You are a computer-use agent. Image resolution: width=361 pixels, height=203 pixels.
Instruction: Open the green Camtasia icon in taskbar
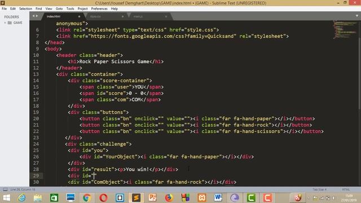[251, 198]
